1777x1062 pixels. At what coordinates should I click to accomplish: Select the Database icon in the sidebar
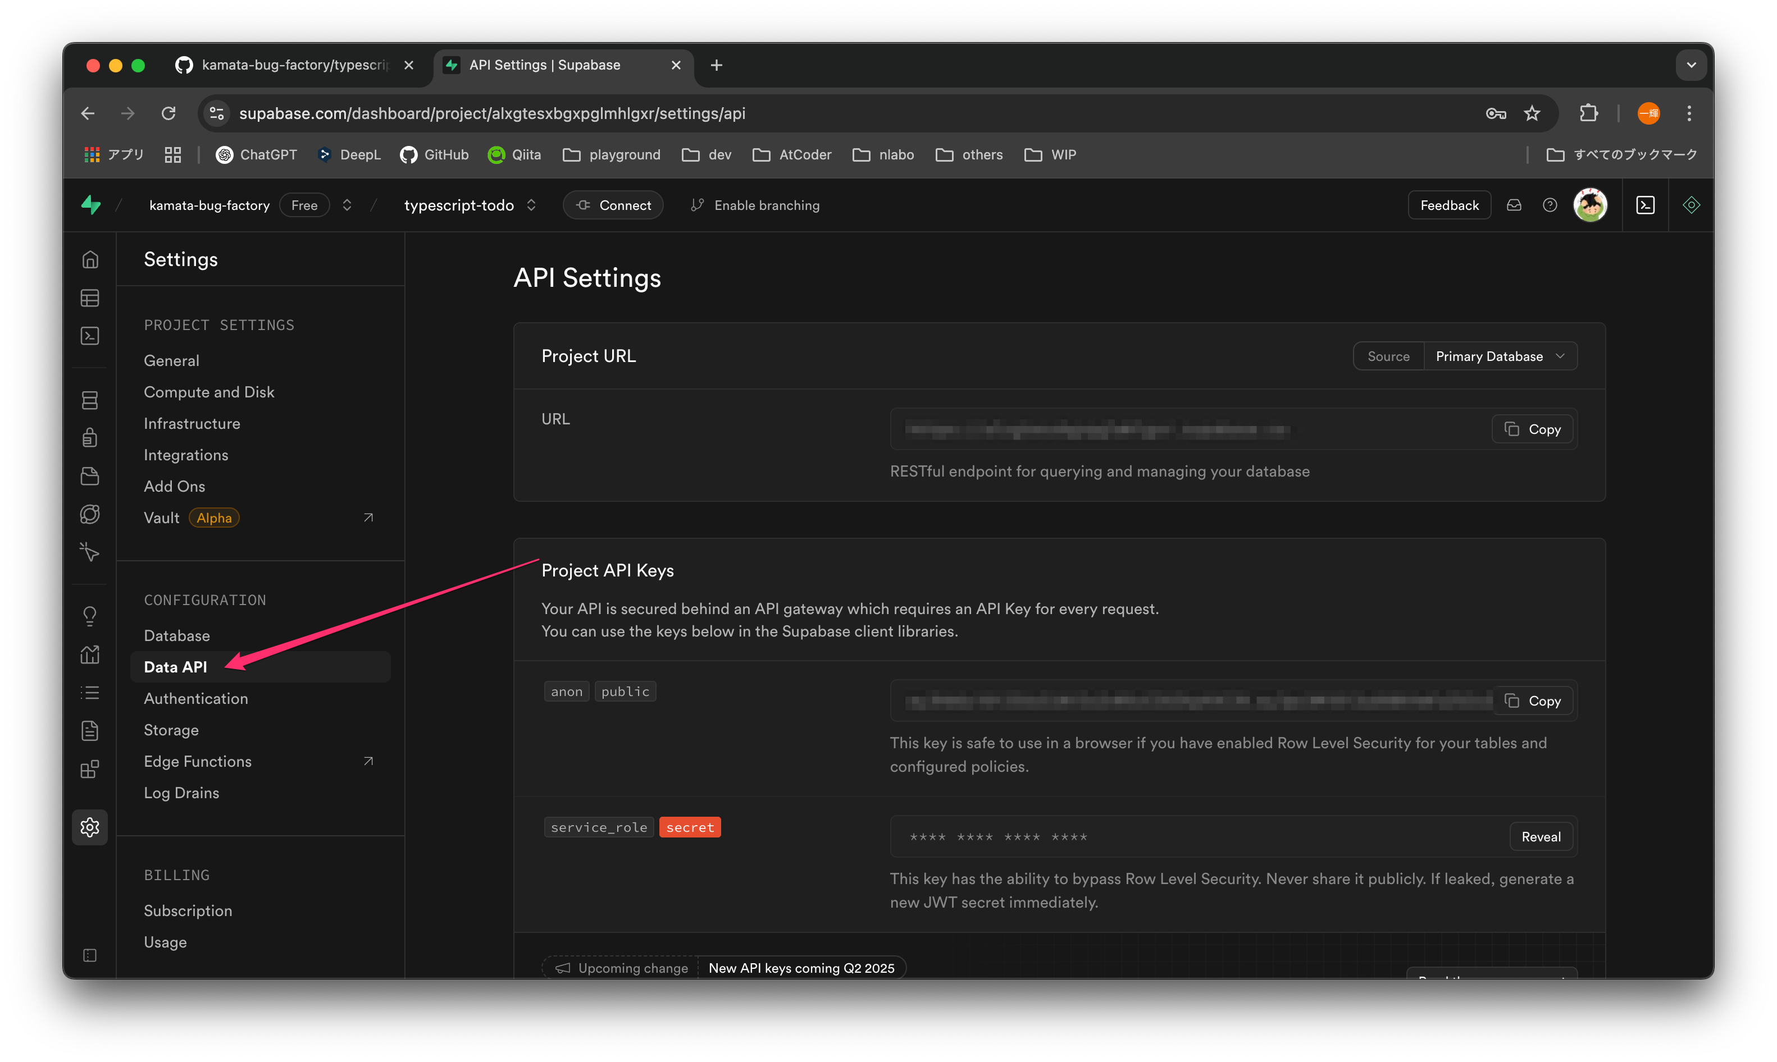tap(90, 400)
